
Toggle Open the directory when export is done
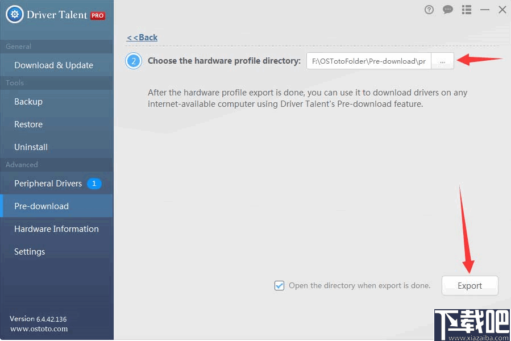pos(279,285)
